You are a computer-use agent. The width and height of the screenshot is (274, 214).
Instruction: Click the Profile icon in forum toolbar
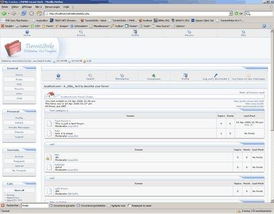click(185, 75)
